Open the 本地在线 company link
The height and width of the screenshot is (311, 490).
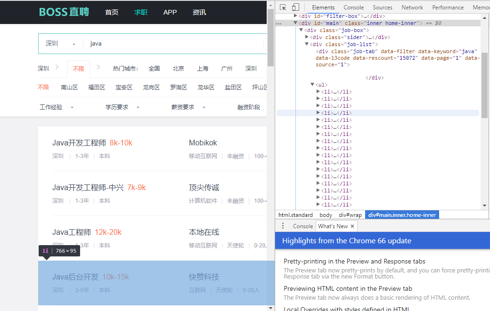(204, 232)
